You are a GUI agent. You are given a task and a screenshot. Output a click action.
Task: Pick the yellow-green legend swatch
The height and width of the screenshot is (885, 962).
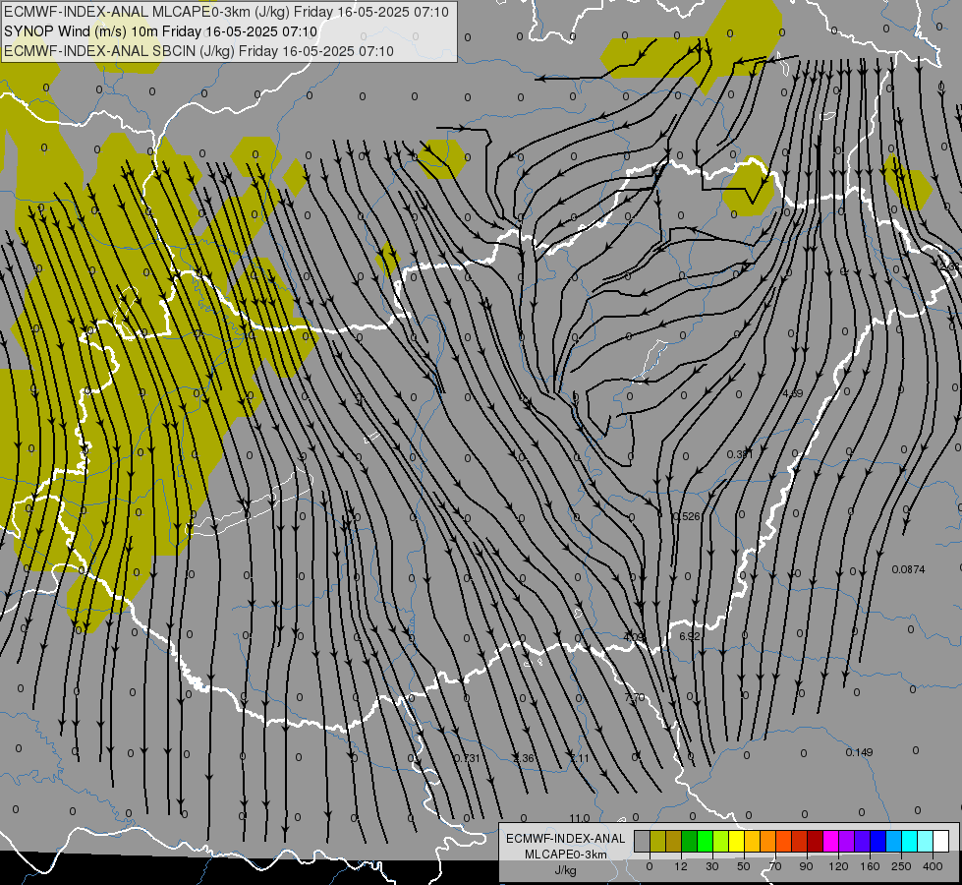pyautogui.click(x=721, y=841)
